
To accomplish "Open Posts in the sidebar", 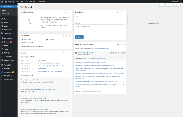I will (x=6, y=19).
